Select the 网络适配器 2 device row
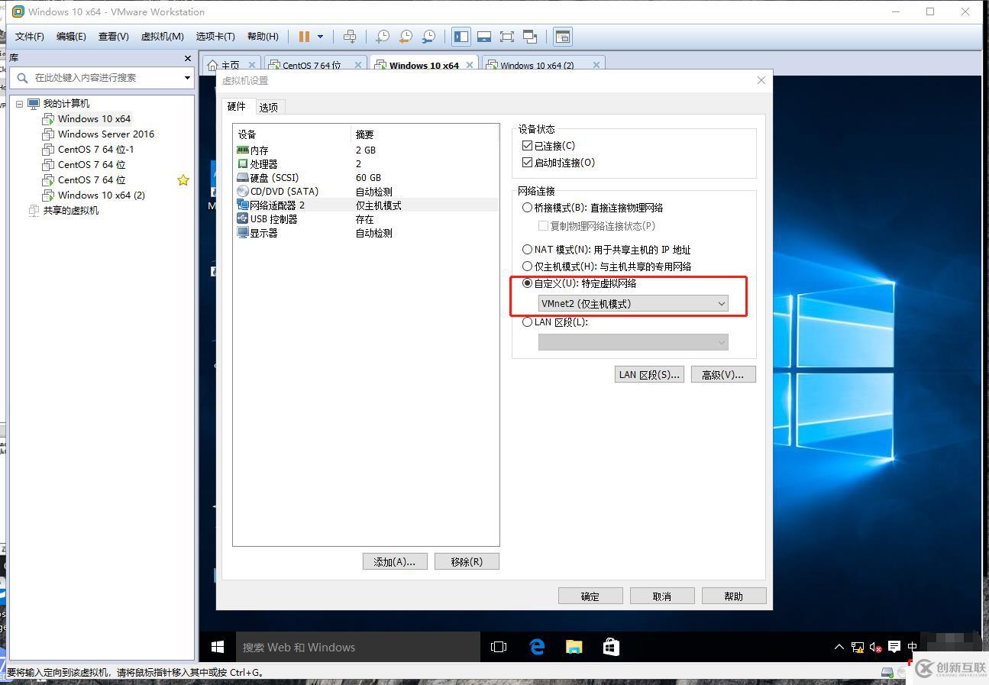The height and width of the screenshot is (685, 989). click(367, 205)
